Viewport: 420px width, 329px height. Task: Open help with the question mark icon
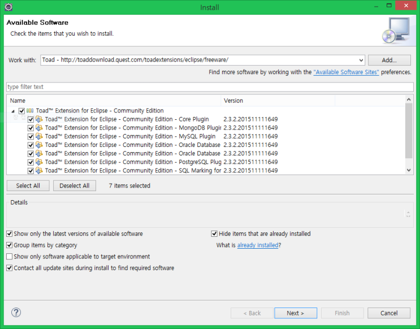coord(16,313)
